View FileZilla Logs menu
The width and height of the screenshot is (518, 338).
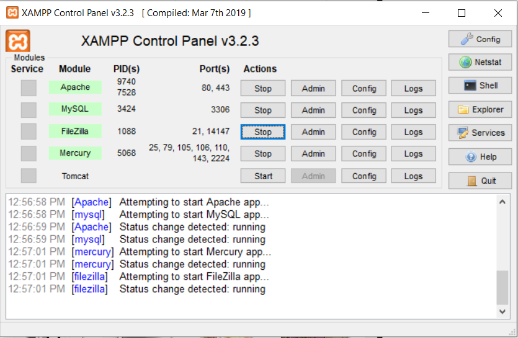tap(413, 132)
